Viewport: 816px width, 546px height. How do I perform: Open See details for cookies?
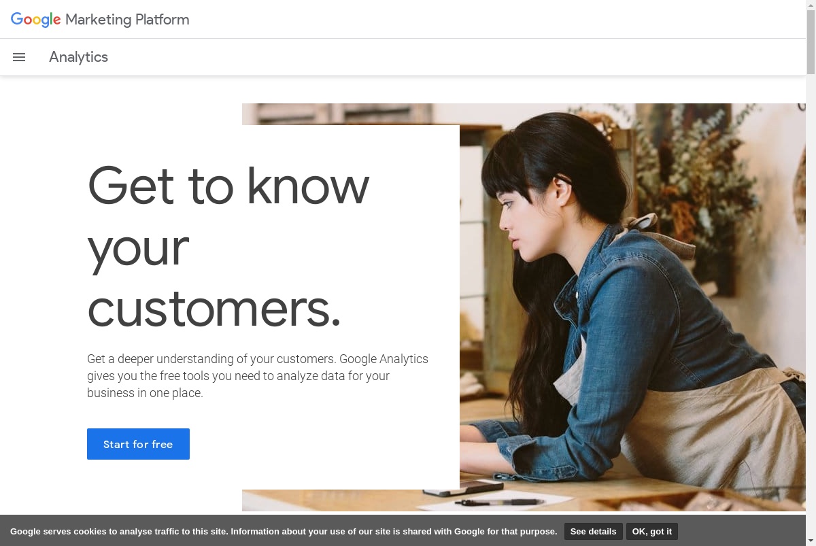point(593,532)
